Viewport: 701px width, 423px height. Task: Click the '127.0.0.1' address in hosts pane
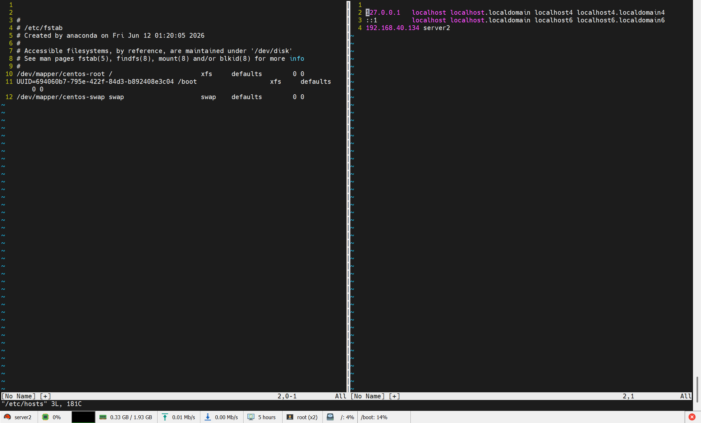pyautogui.click(x=383, y=12)
